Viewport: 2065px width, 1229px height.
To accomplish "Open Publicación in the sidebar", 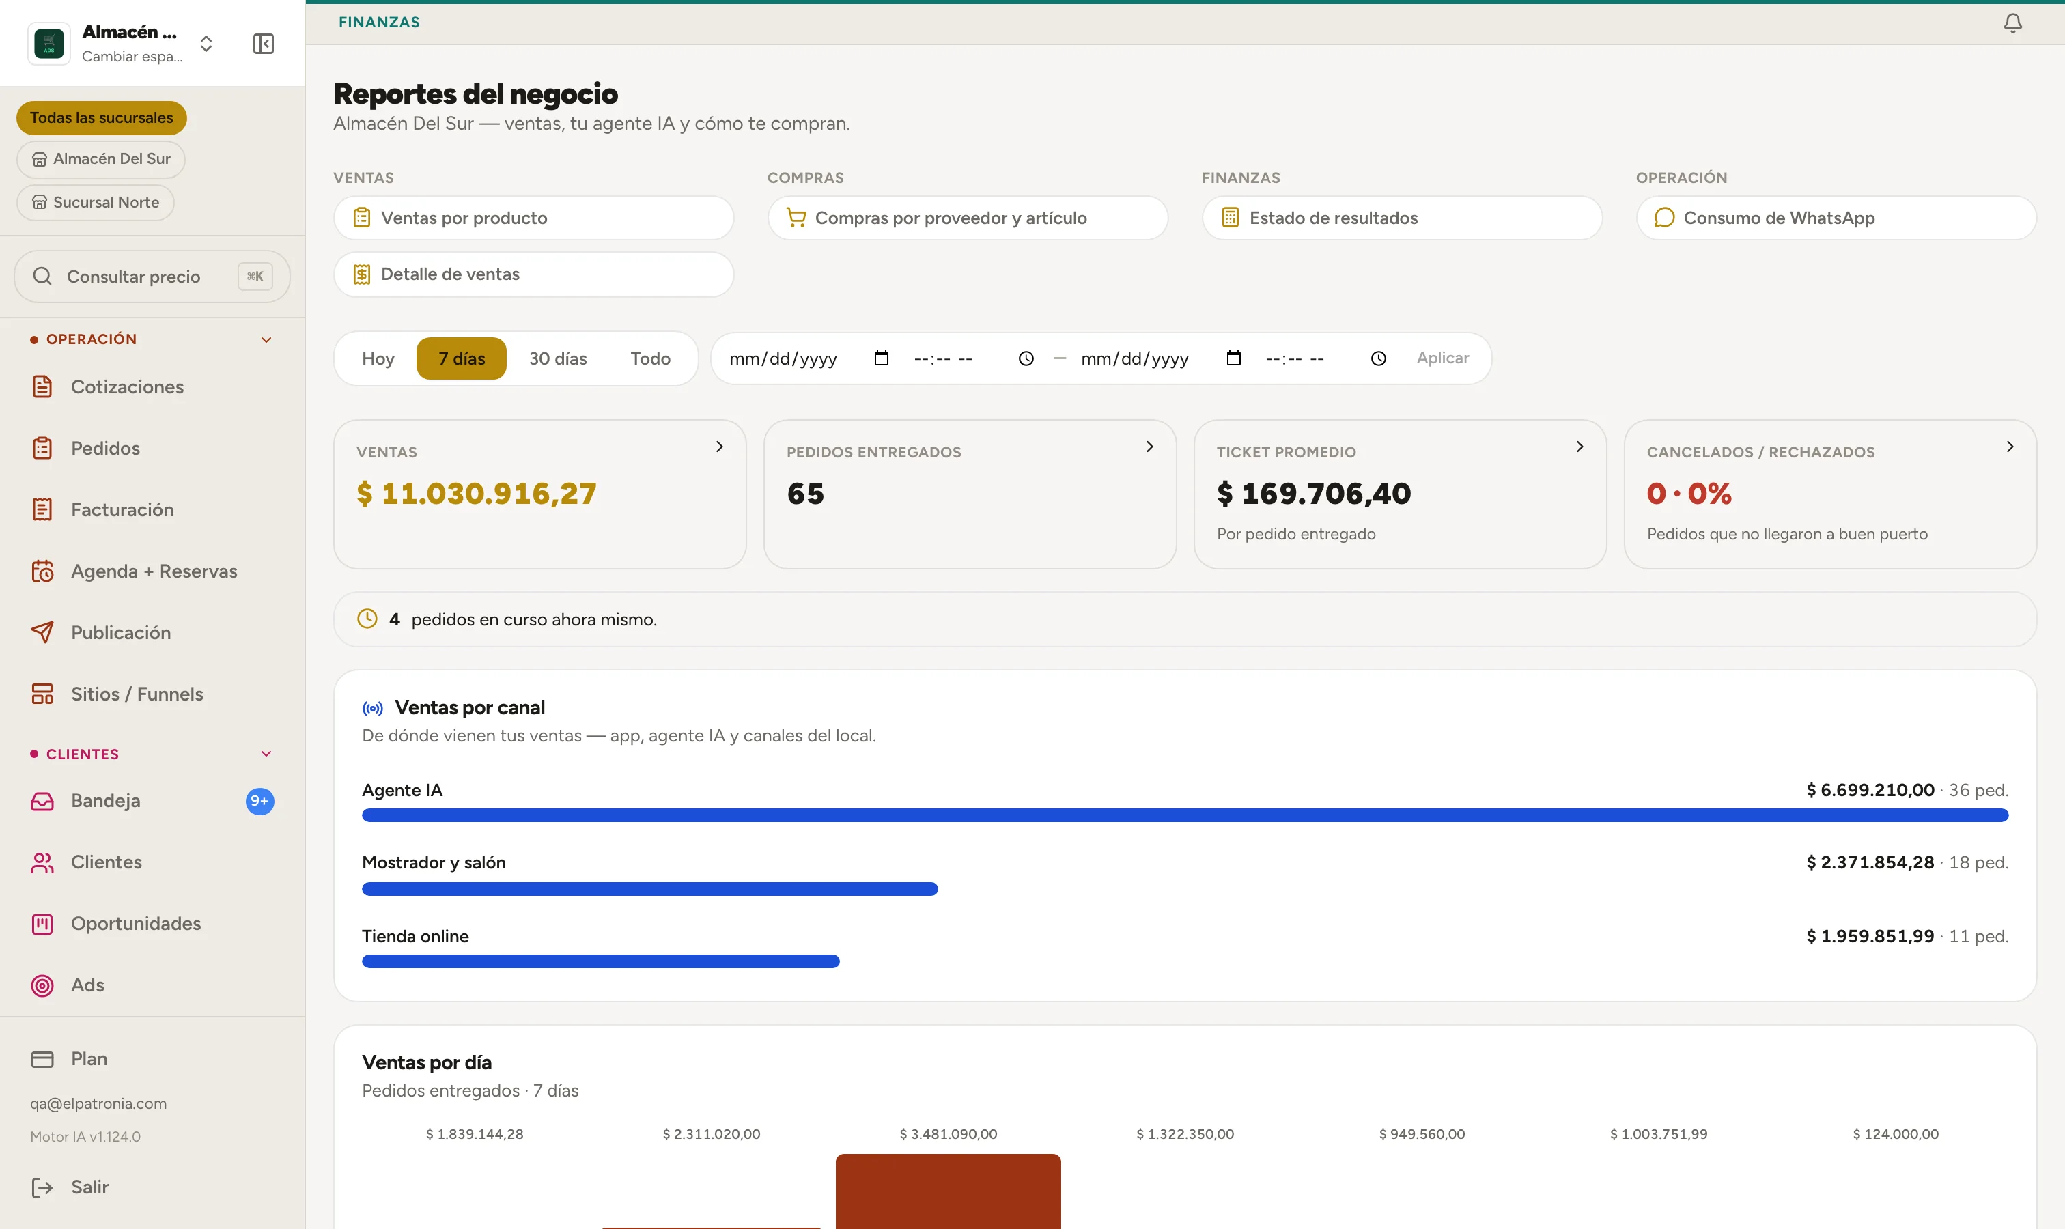I will pyautogui.click(x=152, y=633).
